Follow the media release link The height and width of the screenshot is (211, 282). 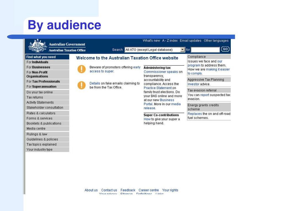click(x=162, y=106)
